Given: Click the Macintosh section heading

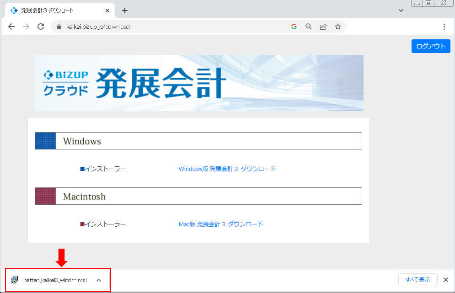Looking at the screenshot, I should pyautogui.click(x=198, y=197).
